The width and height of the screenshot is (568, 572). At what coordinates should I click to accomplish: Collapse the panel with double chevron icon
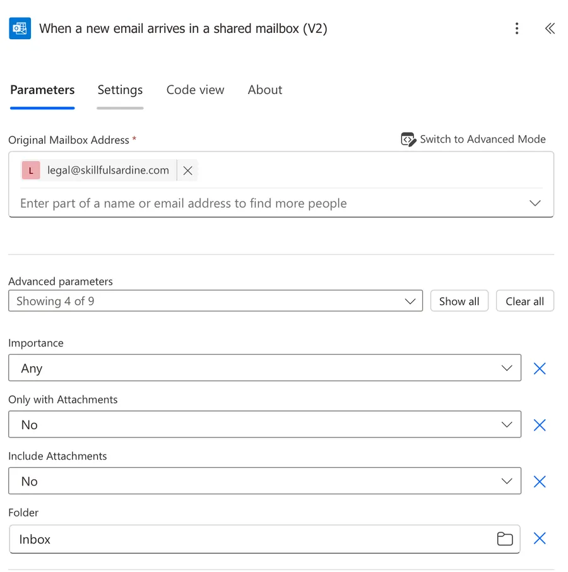(550, 28)
